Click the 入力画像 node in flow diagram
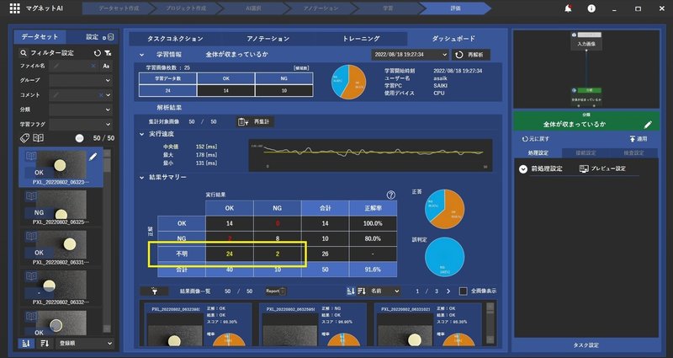This screenshot has width=673, height=358. (586, 40)
